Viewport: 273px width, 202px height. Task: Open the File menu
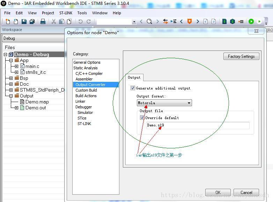click(7, 13)
